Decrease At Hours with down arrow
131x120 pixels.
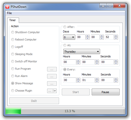coord(78,63)
